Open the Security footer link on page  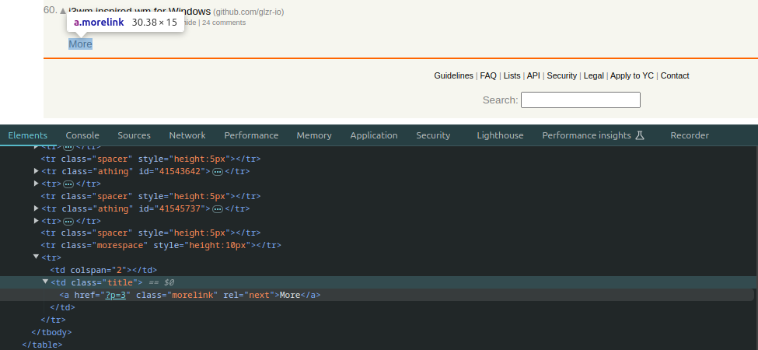tap(562, 75)
